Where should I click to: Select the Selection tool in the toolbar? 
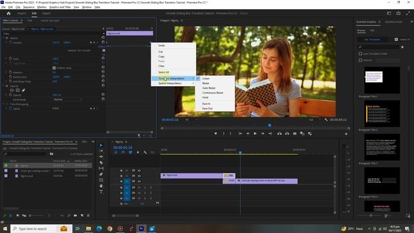click(x=101, y=145)
